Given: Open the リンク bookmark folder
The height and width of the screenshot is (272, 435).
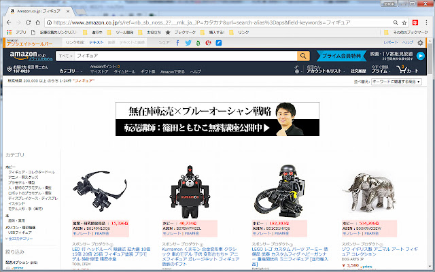Looking at the screenshot, I should coord(239,33).
